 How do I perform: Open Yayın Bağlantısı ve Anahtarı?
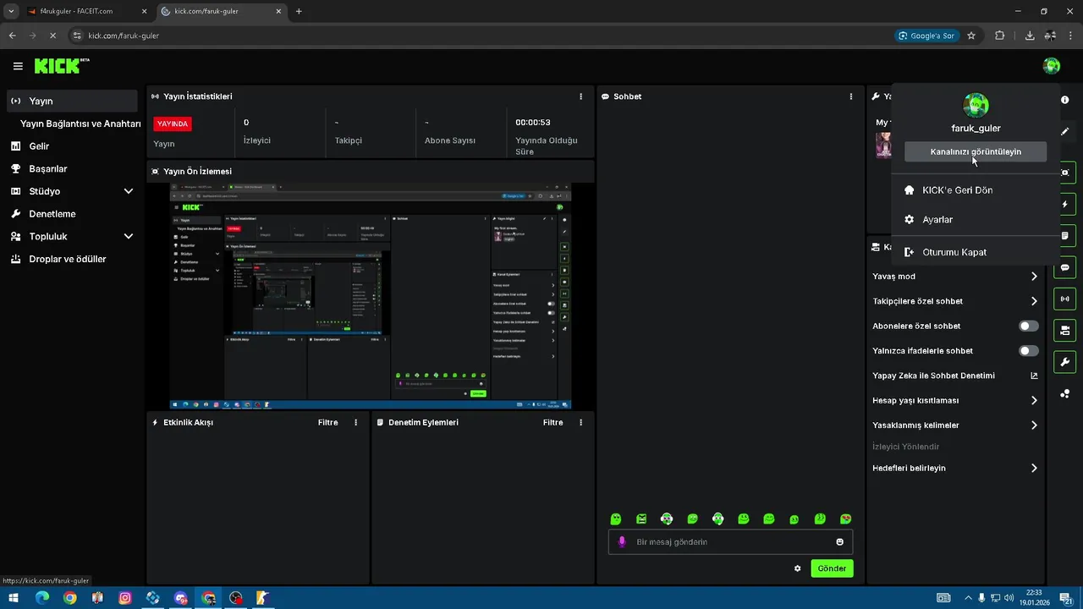(80, 123)
